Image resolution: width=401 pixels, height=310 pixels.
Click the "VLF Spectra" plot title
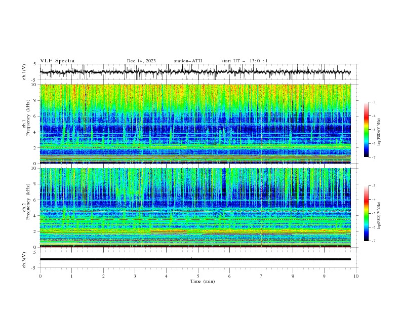(x=57, y=61)
